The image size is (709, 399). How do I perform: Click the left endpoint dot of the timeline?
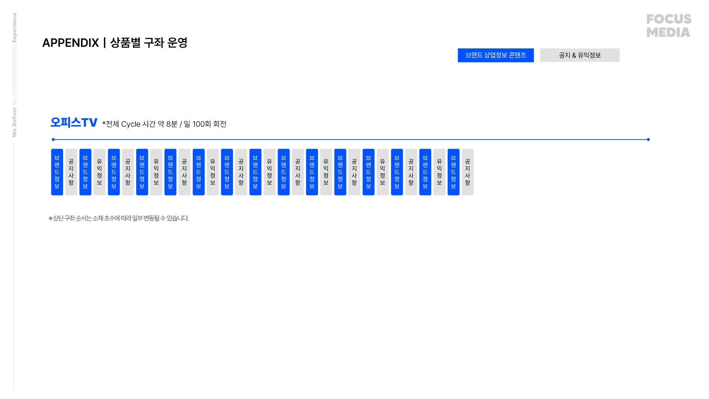(x=53, y=140)
